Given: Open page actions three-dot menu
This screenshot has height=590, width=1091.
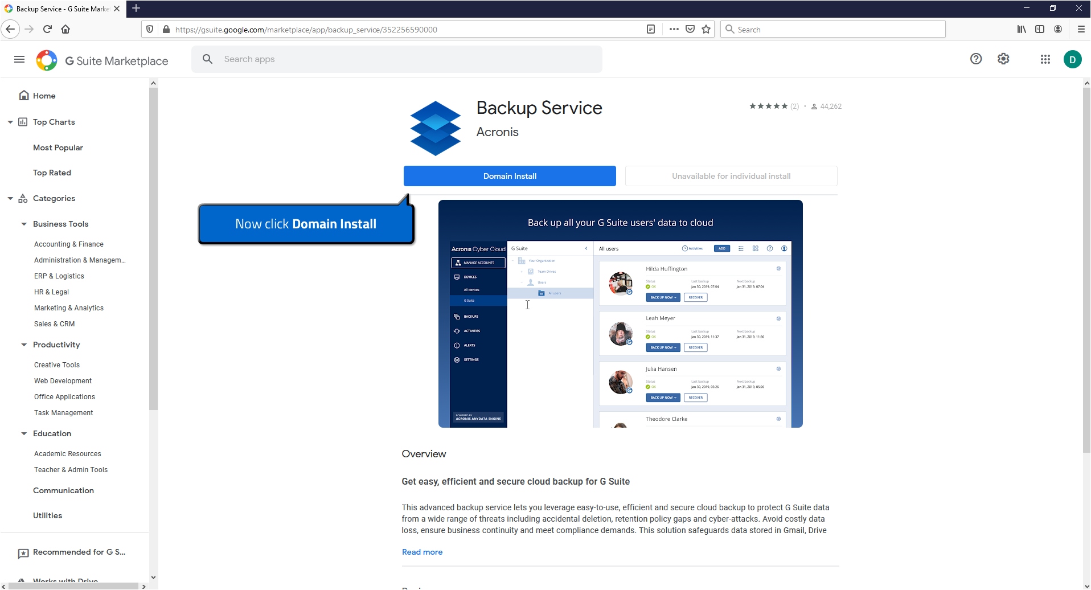Looking at the screenshot, I should tap(674, 29).
